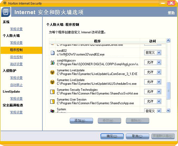Select the ccSvcHst.exe path text
Screen dimensions: 178x146
click(x=97, y=94)
